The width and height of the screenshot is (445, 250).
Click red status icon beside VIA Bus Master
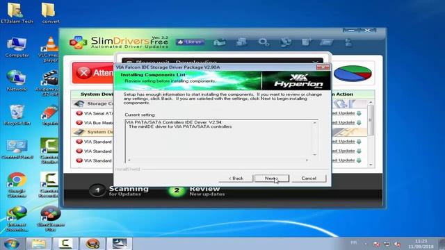click(x=79, y=122)
